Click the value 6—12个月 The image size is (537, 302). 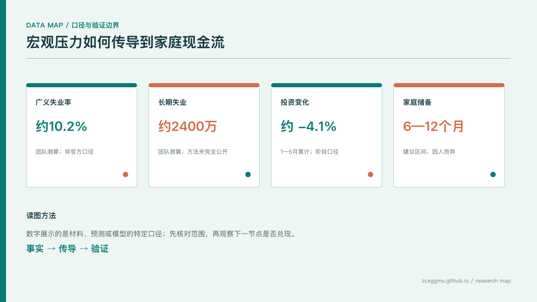(433, 127)
